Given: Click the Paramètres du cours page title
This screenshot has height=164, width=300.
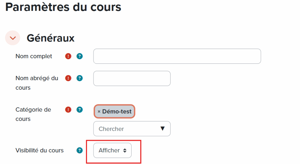Looking at the screenshot, I should tap(63, 7).
